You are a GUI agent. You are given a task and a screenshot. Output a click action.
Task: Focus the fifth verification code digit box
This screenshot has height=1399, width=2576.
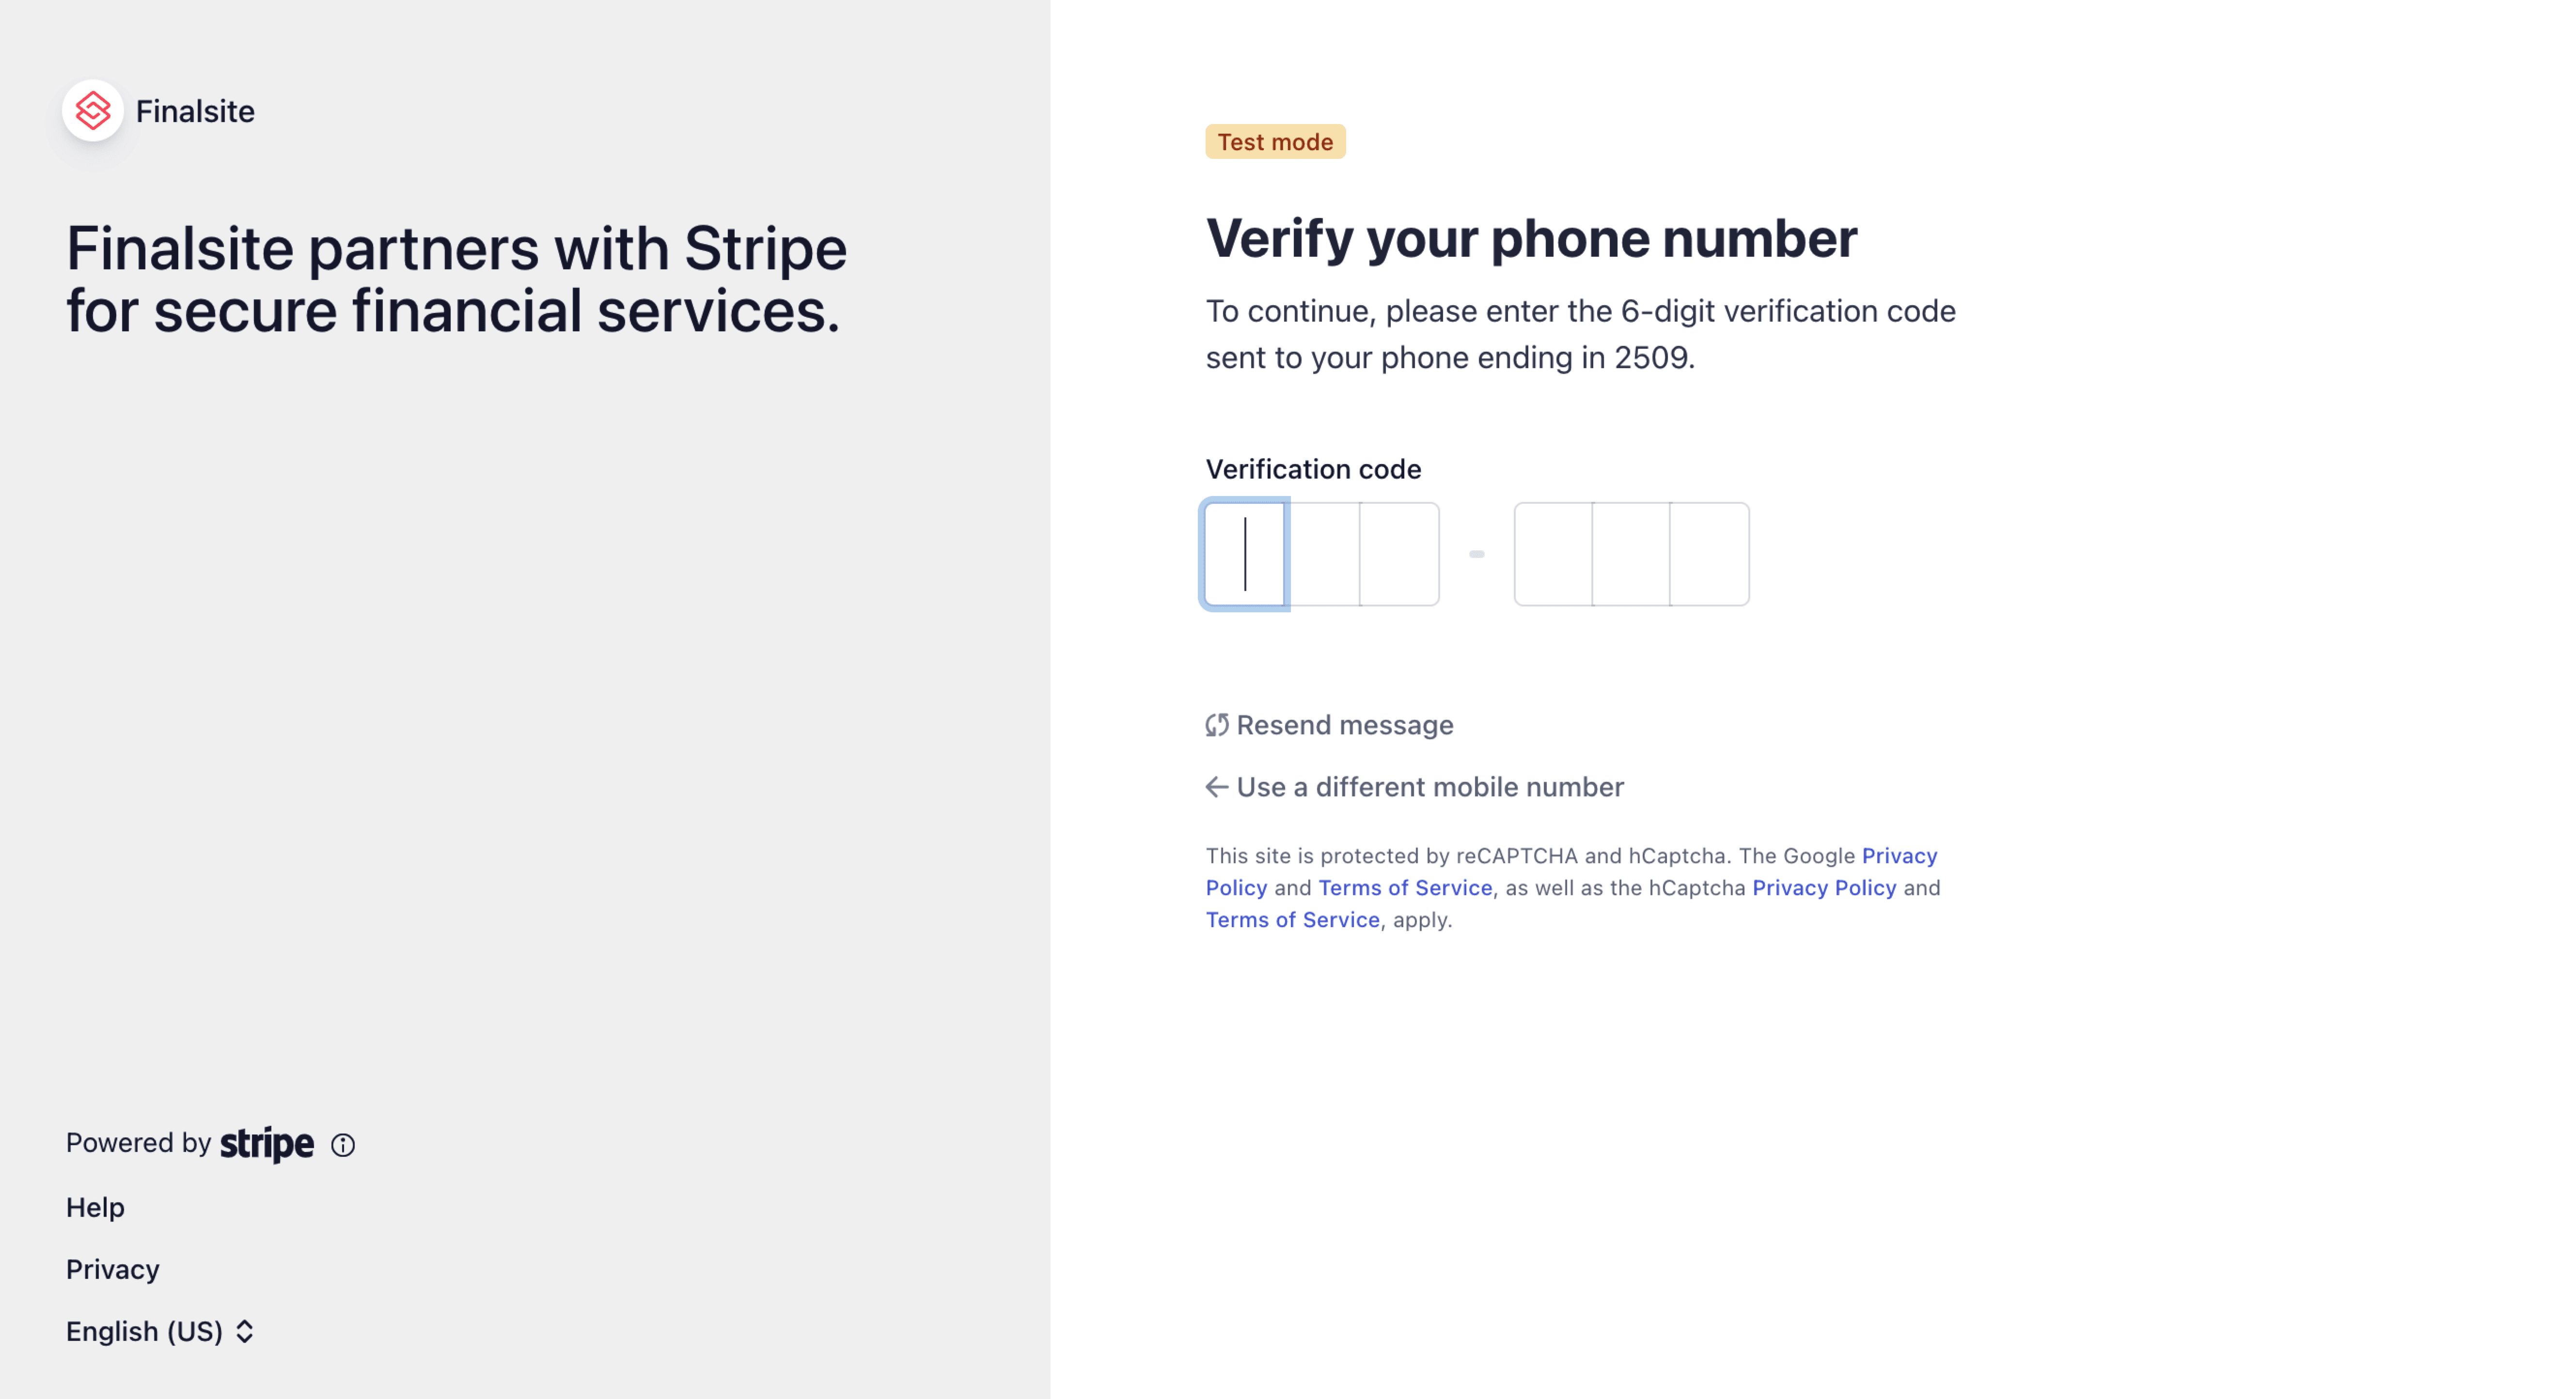(1631, 554)
